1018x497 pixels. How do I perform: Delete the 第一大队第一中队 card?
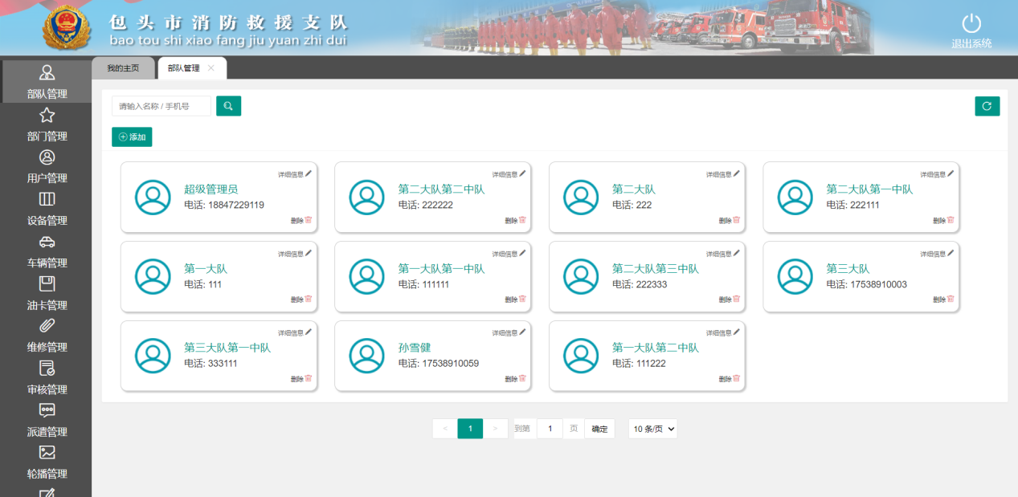coord(516,299)
